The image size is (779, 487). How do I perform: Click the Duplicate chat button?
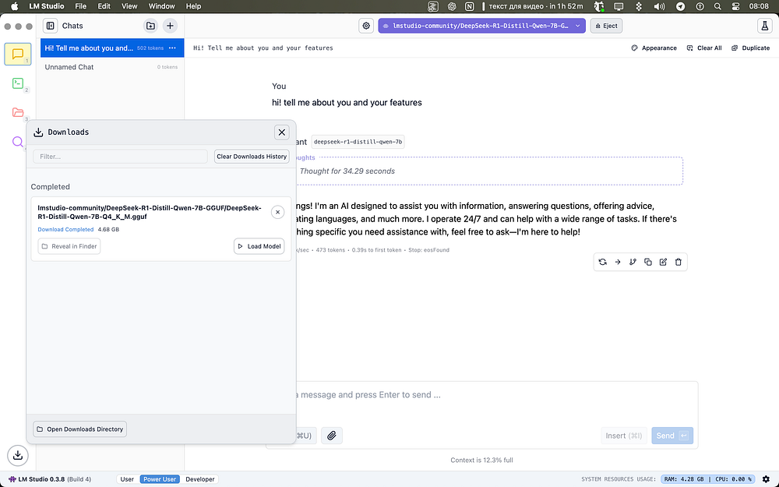pos(750,48)
